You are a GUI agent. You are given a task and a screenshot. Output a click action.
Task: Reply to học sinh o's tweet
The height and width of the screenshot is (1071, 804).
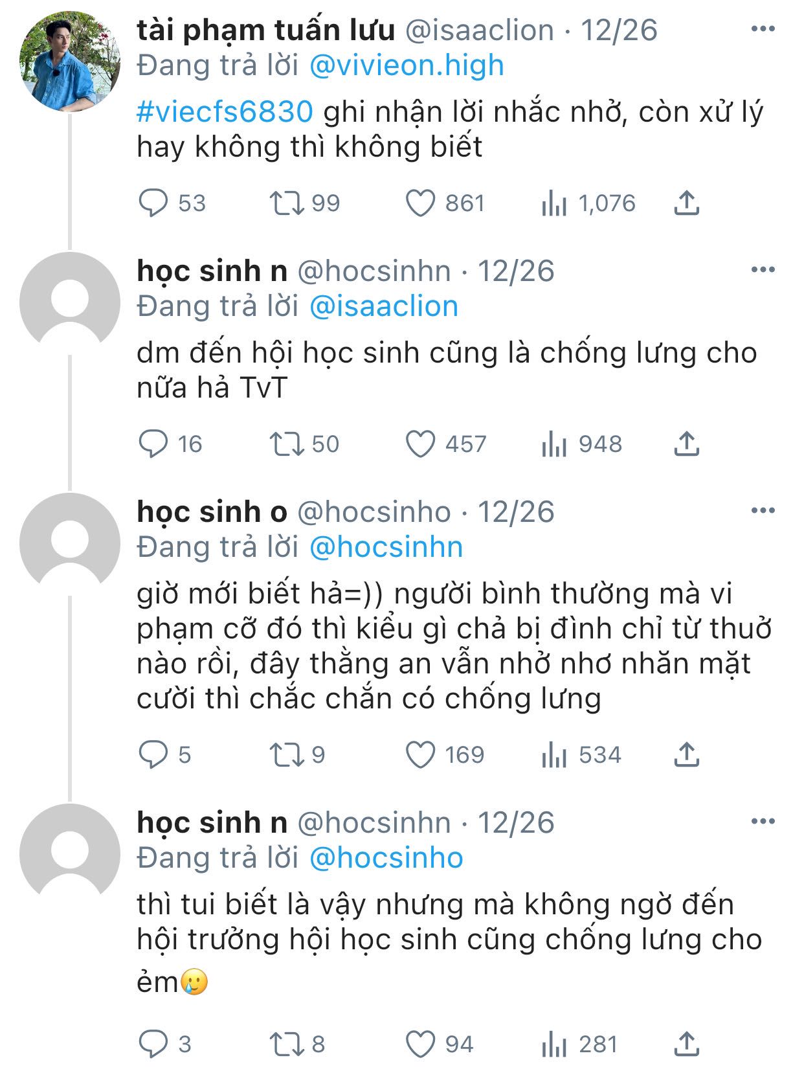153,755
